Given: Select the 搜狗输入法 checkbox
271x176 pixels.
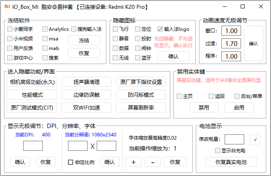Looking at the screenshot, I should 74,29.
